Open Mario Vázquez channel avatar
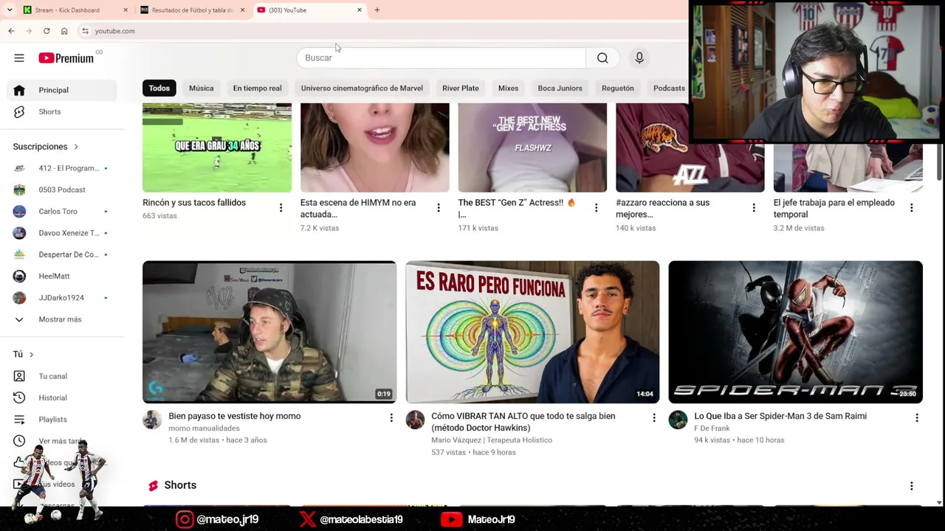945x531 pixels. (x=415, y=420)
